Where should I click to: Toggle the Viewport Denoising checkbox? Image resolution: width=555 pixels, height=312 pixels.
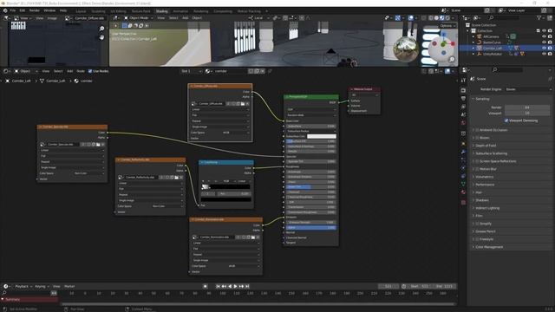pos(506,120)
